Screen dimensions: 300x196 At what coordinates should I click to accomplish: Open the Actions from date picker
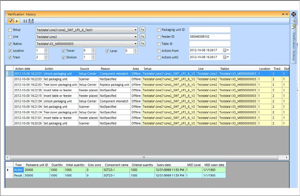226,50
